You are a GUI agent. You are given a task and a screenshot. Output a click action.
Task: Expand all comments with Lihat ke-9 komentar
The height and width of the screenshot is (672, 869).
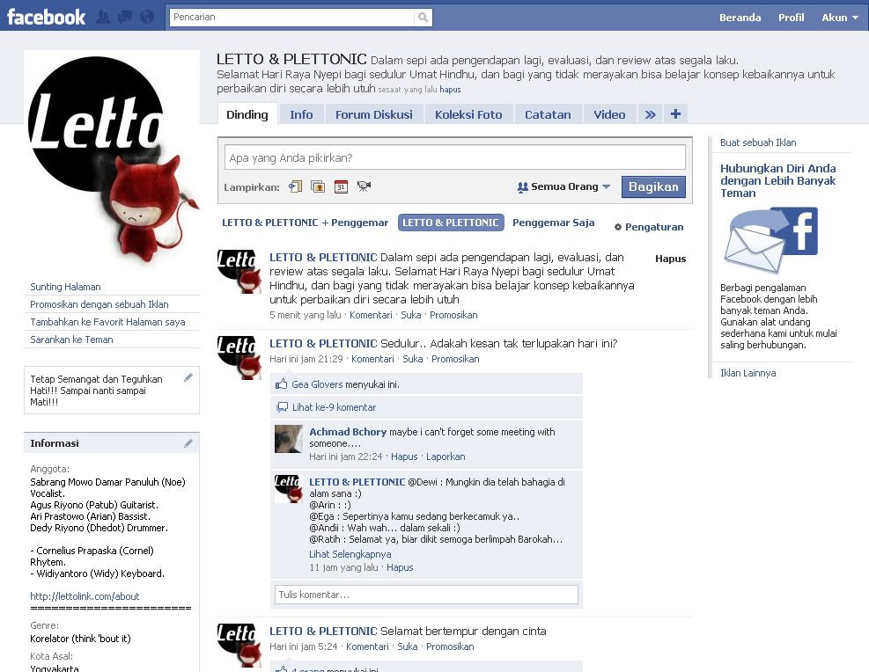335,407
